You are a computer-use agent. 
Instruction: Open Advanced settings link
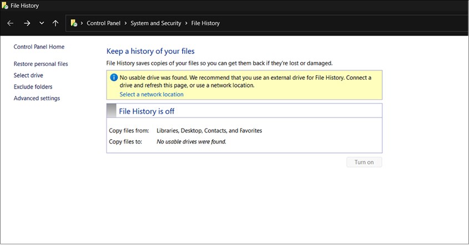click(37, 98)
